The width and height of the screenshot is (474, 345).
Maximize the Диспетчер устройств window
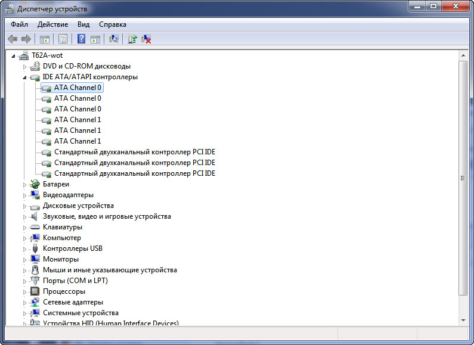[433, 7]
